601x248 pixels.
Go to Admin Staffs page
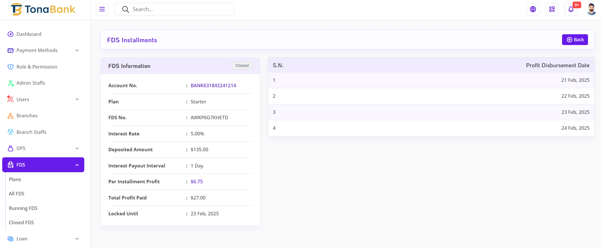31,83
